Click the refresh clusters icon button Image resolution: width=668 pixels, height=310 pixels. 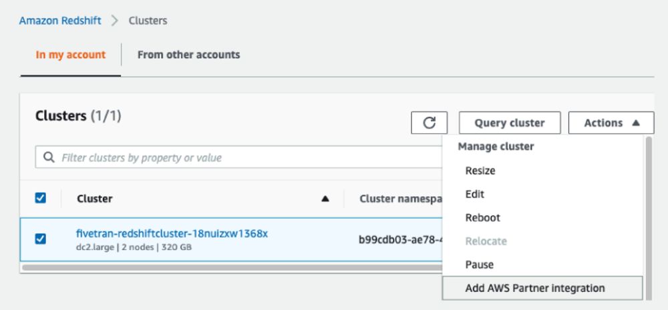tap(429, 123)
